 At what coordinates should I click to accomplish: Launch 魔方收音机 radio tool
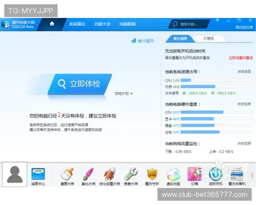pyautogui.click(x=237, y=177)
